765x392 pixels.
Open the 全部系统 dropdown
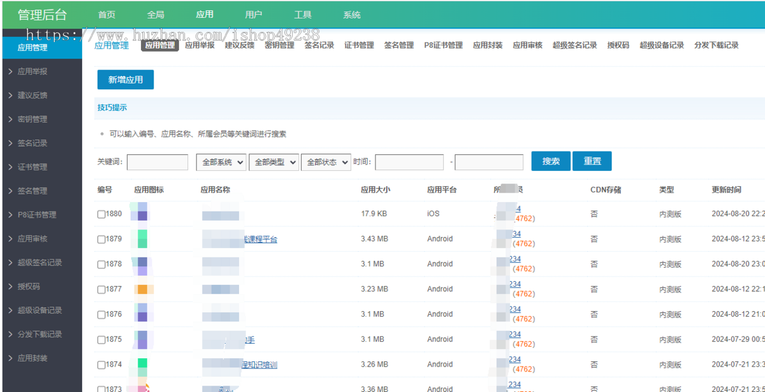(x=221, y=162)
